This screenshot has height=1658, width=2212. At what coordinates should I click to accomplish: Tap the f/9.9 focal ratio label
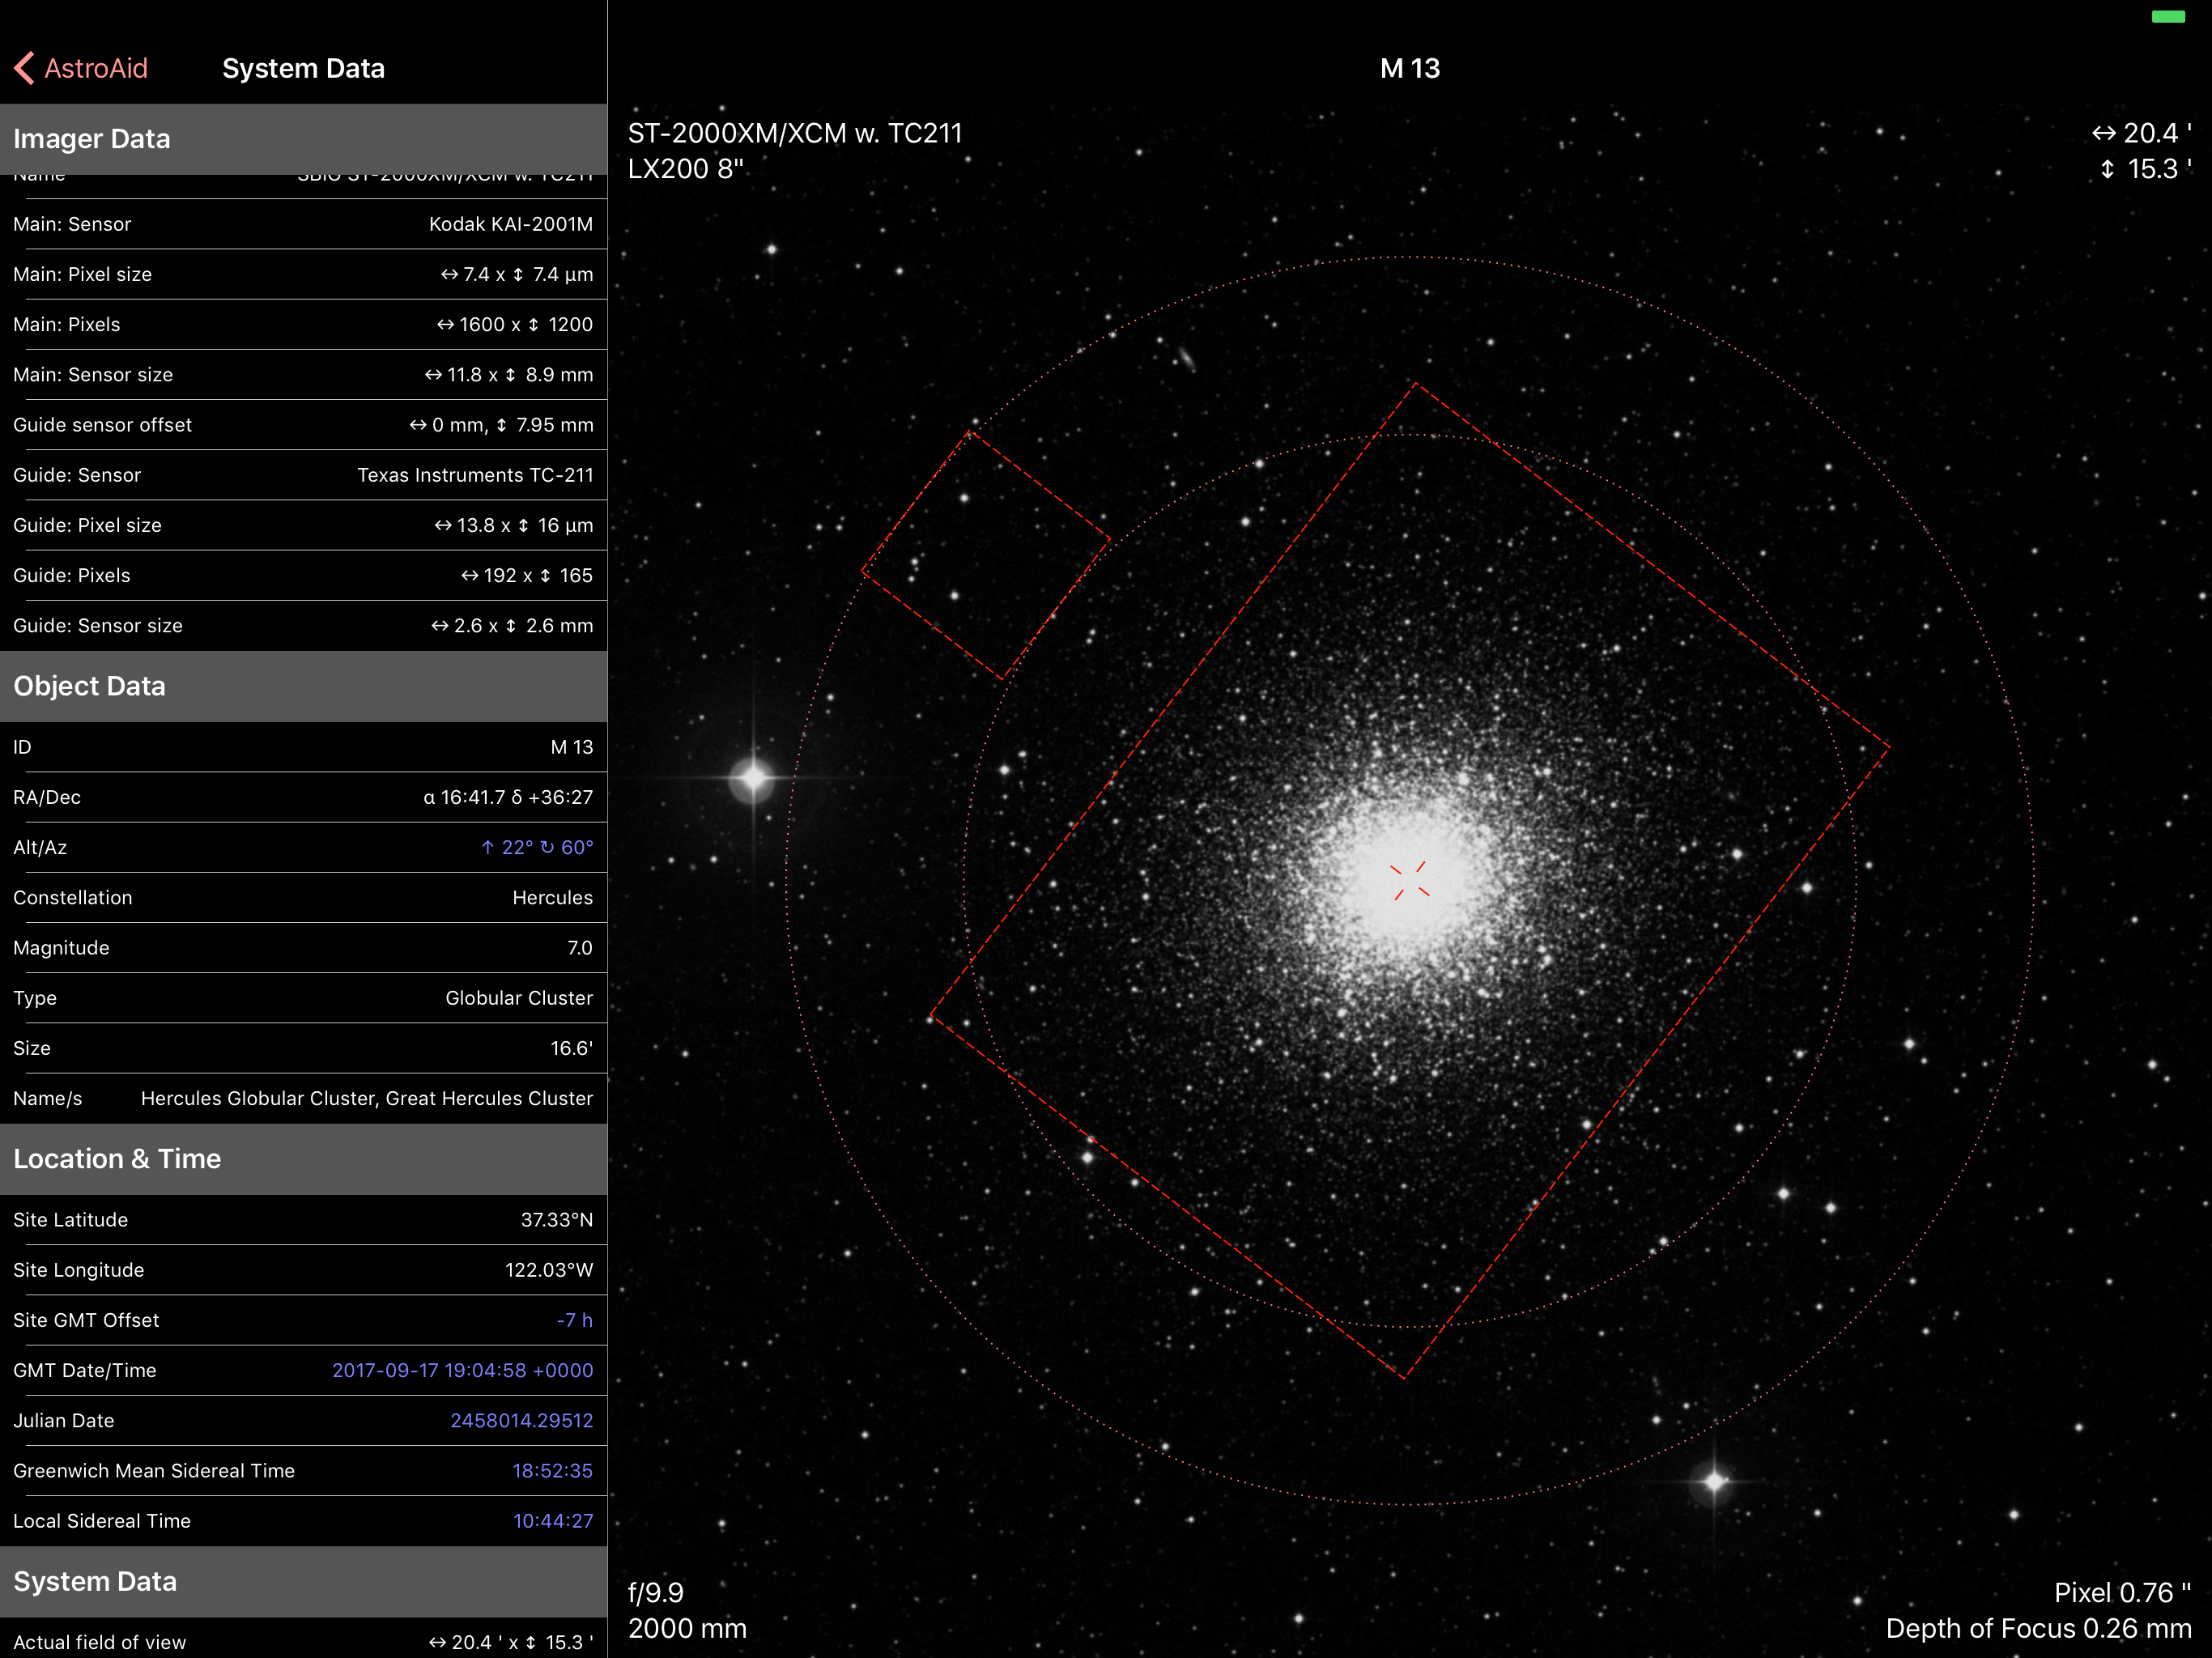(656, 1592)
